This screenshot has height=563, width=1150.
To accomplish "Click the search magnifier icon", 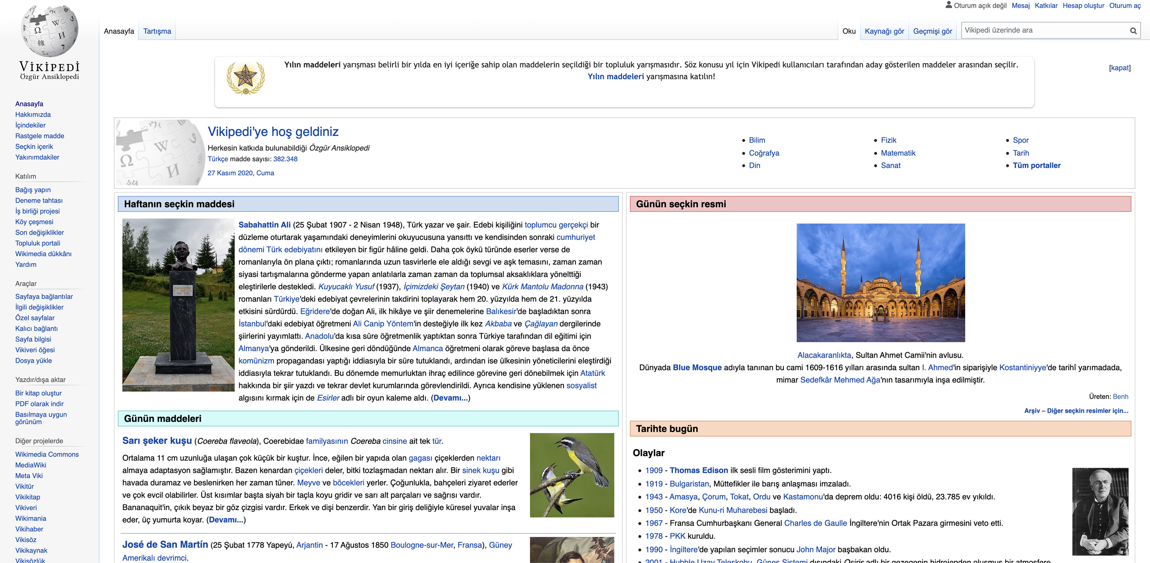I will [x=1133, y=31].
